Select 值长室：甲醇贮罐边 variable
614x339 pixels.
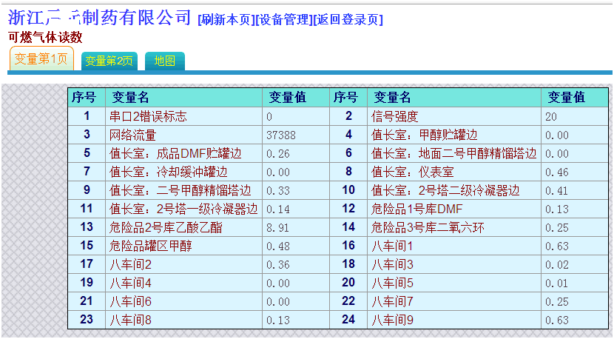point(424,135)
